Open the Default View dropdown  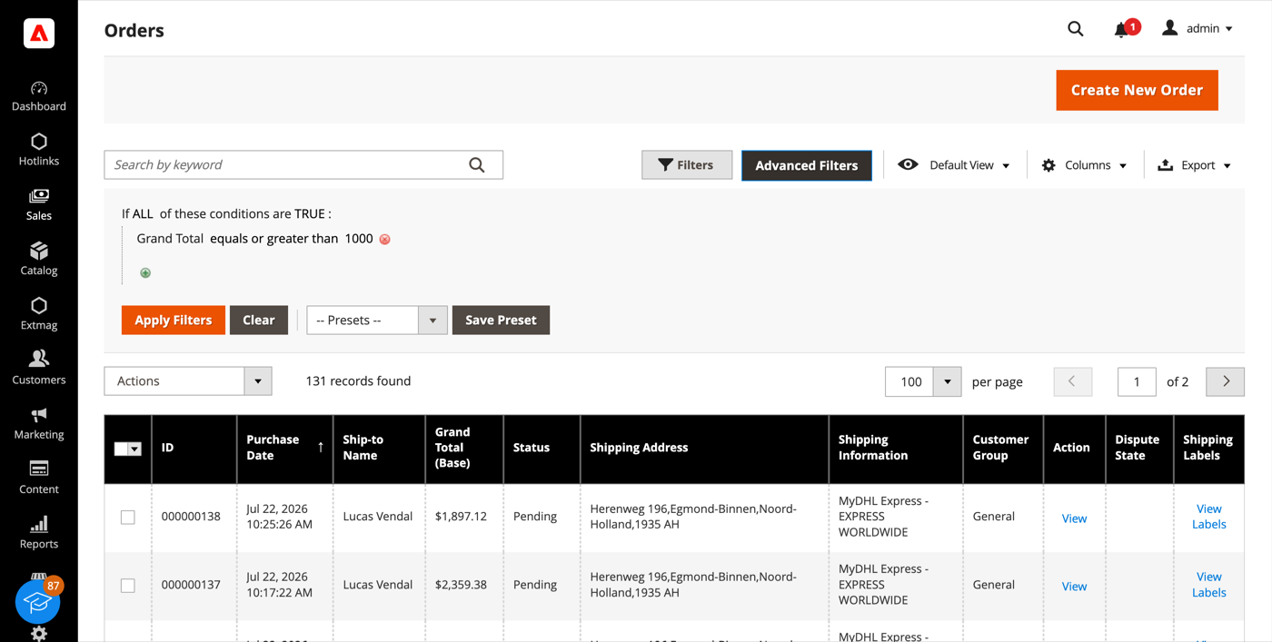954,165
